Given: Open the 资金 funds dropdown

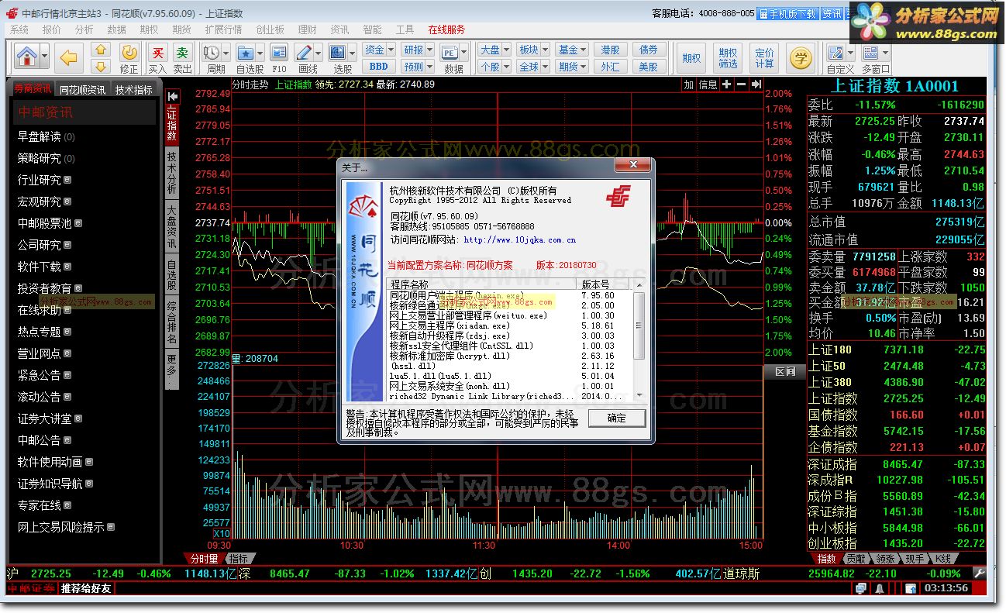Looking at the screenshot, I should (379, 50).
